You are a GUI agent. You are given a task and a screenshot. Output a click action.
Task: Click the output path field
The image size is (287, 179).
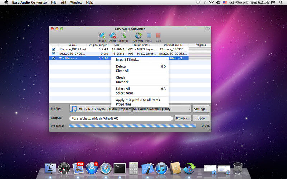pos(121,118)
